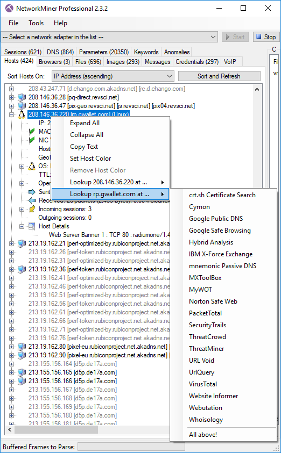
Task: Expand the 208.146.36.28 host node
Action: coord(11,97)
